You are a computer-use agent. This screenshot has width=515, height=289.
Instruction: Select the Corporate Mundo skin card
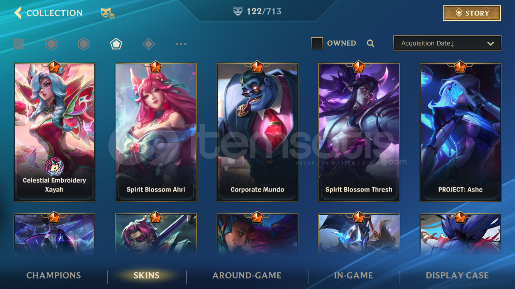tap(257, 132)
